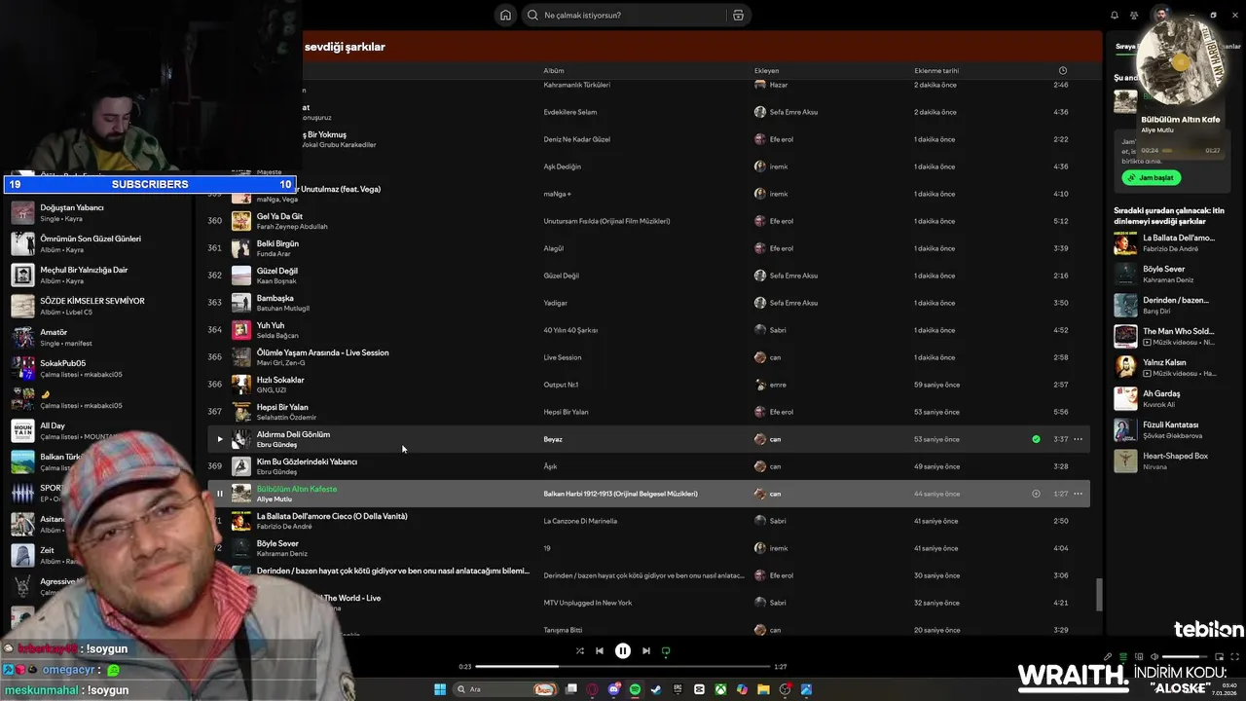
Task: Skip to the next track
Action: click(646, 650)
